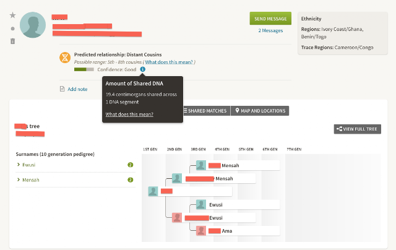This screenshot has height=250, width=396.
Task: Click the Add note document icon
Action: click(62, 89)
